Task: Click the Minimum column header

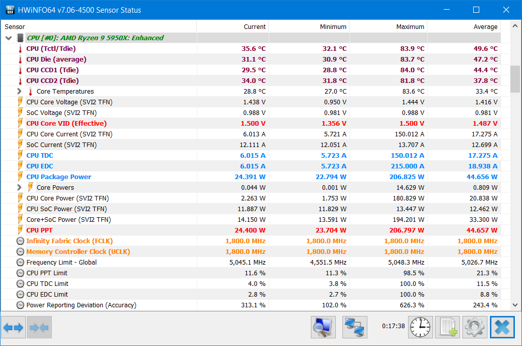Action: point(309,26)
